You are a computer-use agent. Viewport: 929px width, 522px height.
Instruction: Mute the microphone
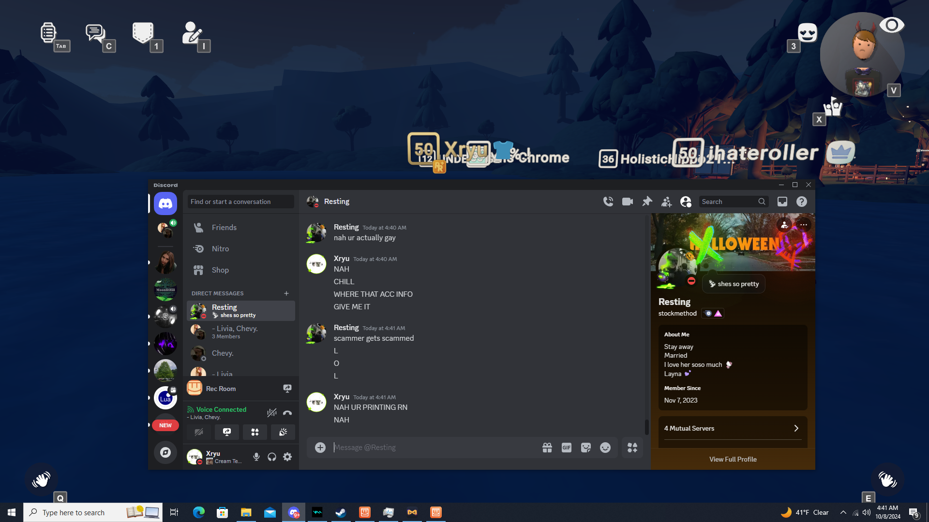pos(256,457)
